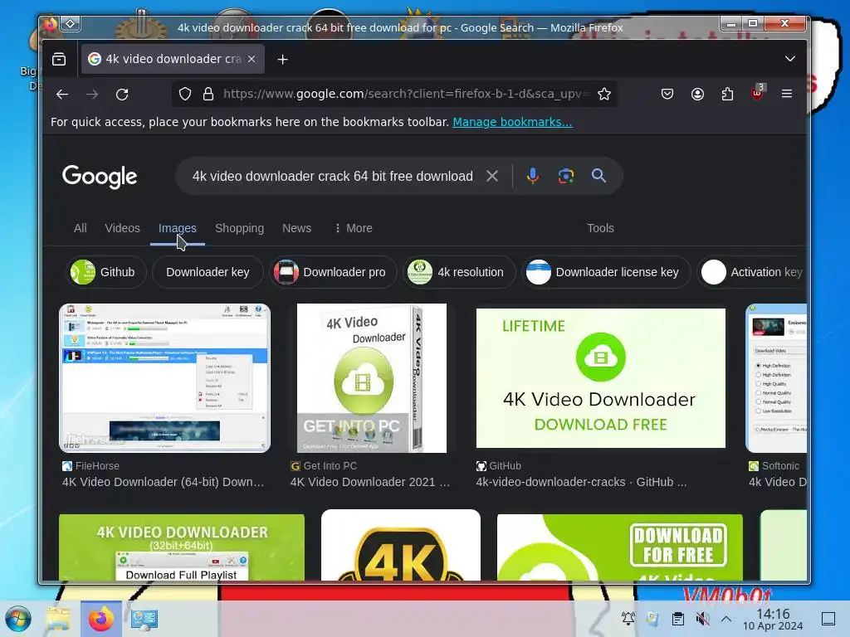This screenshot has height=637, width=850.
Task: Open the uBlock Origin extension icon
Action: tap(757, 93)
